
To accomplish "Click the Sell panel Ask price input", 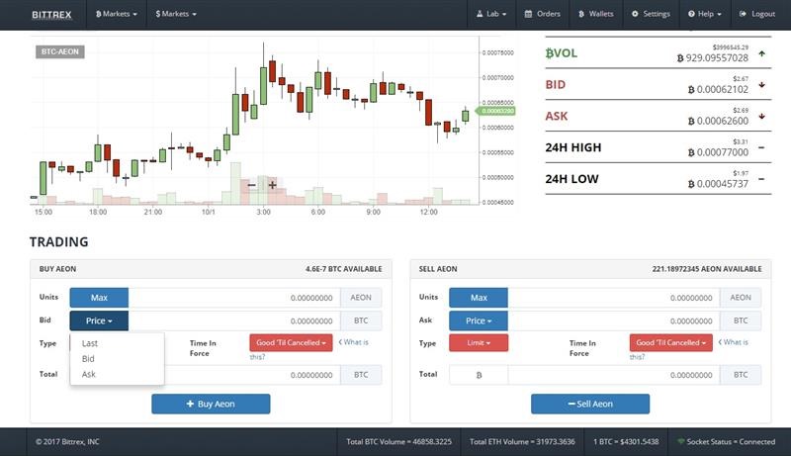I will coord(614,320).
